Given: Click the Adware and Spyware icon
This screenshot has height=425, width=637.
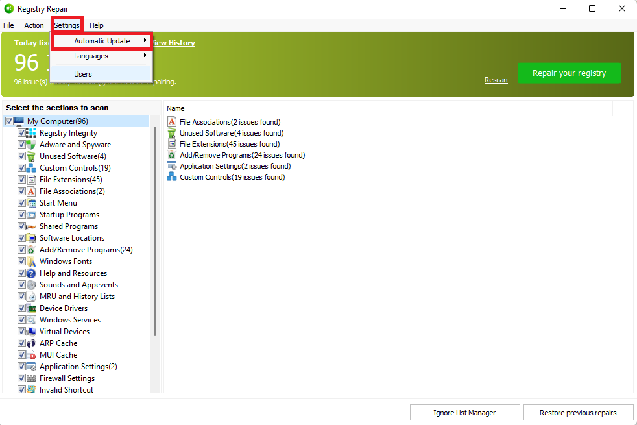Looking at the screenshot, I should click(32, 145).
